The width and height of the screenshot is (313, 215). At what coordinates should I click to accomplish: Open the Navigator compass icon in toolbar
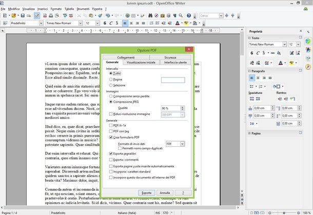[x=156, y=15]
